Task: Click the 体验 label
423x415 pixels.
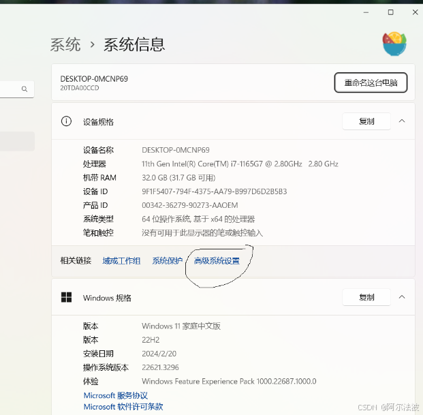Action: tap(91, 382)
